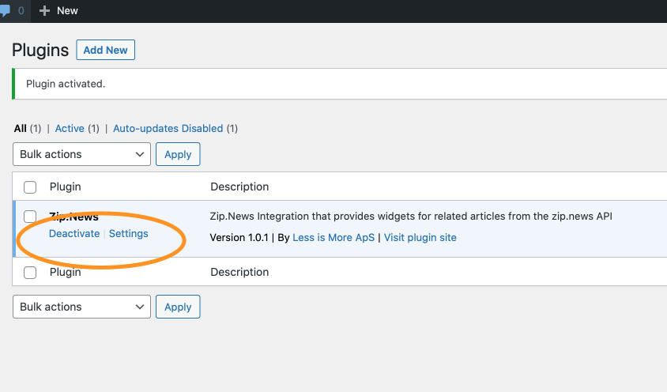The height and width of the screenshot is (392, 667).
Task: Filter by Auto-updates Disabled
Action: tap(168, 128)
